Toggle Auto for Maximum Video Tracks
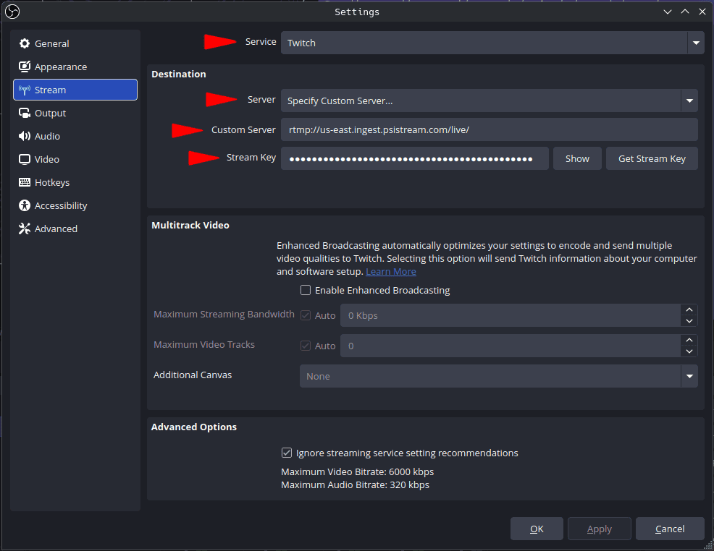Screen dimensions: 714x551 (306, 346)
